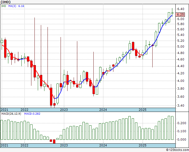Click the 6.40 price axis label
Screen dimensions: 189x152
pos(181,9)
